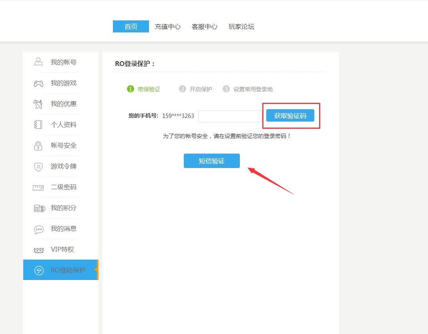Screen dimensions: 428x334
Task: Click the gray step 2 circle indicator
Action: tap(182, 89)
